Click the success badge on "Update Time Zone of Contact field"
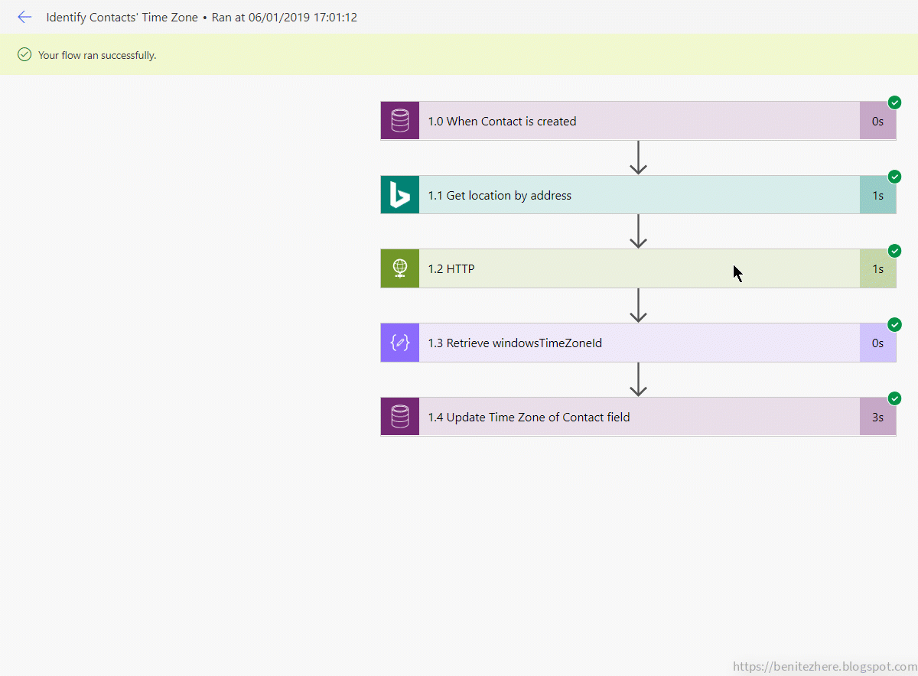918x676 pixels. [x=894, y=398]
